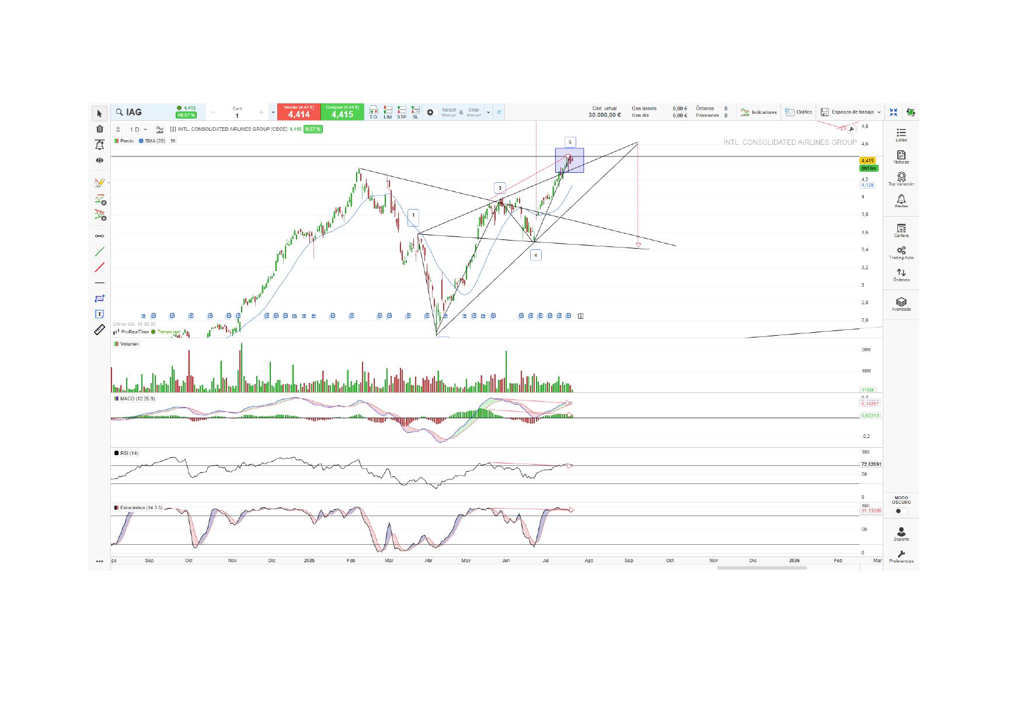Change the 1 D timeframe dropdown
The image size is (1024, 724).
[138, 129]
